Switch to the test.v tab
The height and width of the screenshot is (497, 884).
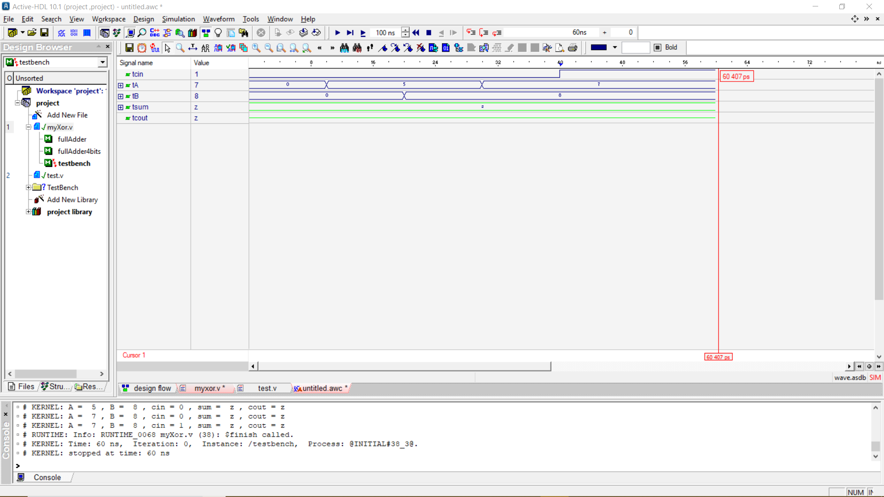[267, 388]
